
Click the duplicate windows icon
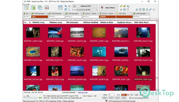click(x=69, y=10)
